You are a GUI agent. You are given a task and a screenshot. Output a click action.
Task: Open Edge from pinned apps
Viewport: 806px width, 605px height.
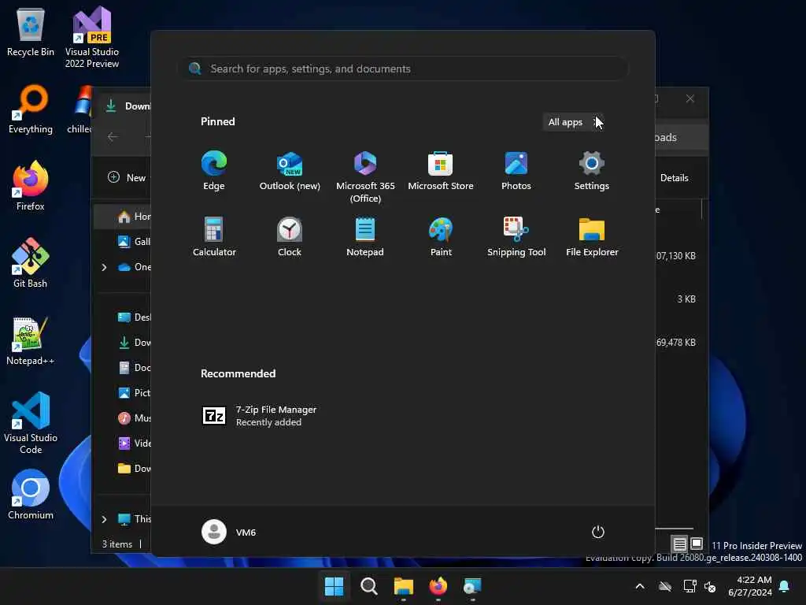pyautogui.click(x=214, y=171)
